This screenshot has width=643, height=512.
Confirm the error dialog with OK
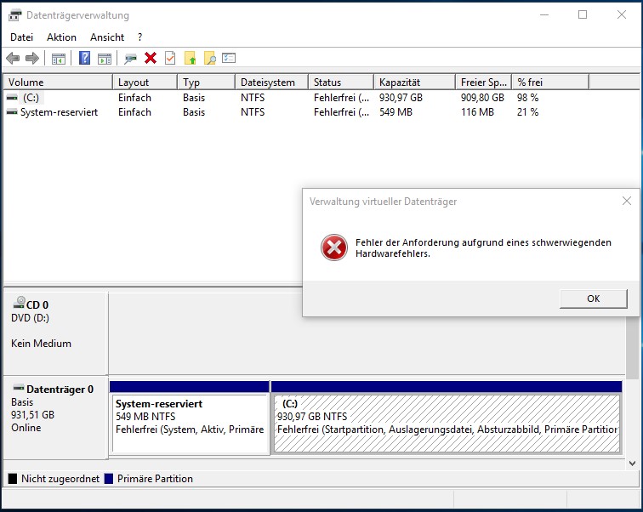(594, 299)
